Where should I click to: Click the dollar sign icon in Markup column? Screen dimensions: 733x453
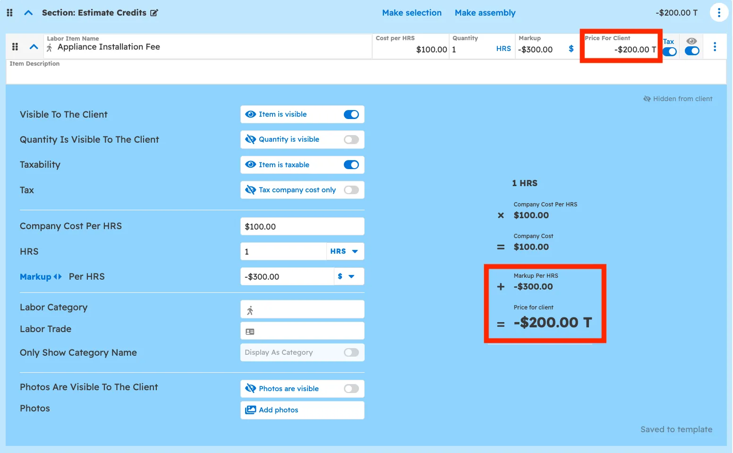(571, 49)
